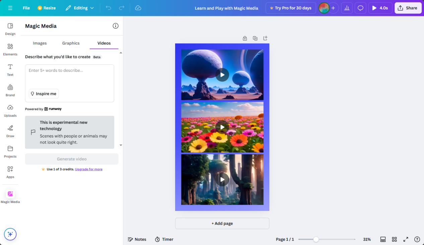Click the zoom slider handle
This screenshot has width=424, height=245.
pos(316,239)
